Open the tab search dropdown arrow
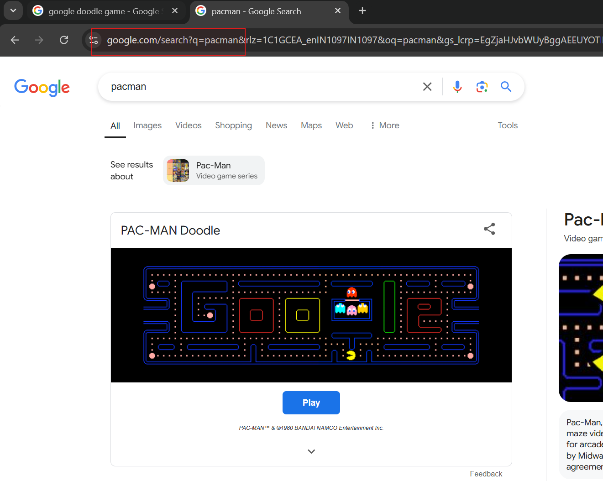 [x=13, y=10]
